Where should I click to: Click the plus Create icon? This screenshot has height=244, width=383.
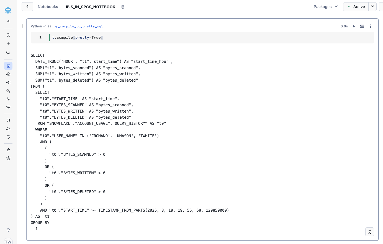point(8,44)
